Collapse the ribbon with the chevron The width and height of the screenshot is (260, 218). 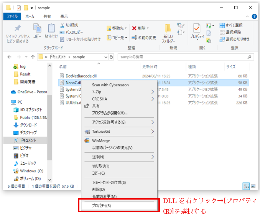247,17
